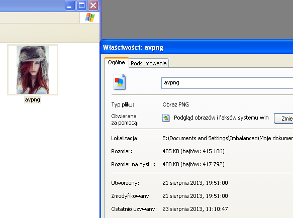
Task: Switch to the Ogólne tab
Action: [x=116, y=62]
